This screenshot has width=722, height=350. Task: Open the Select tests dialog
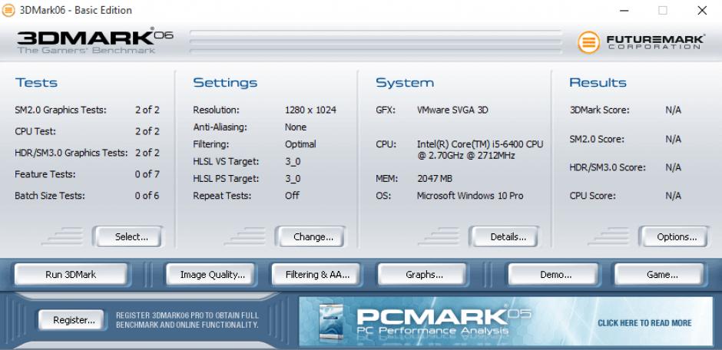click(x=128, y=237)
